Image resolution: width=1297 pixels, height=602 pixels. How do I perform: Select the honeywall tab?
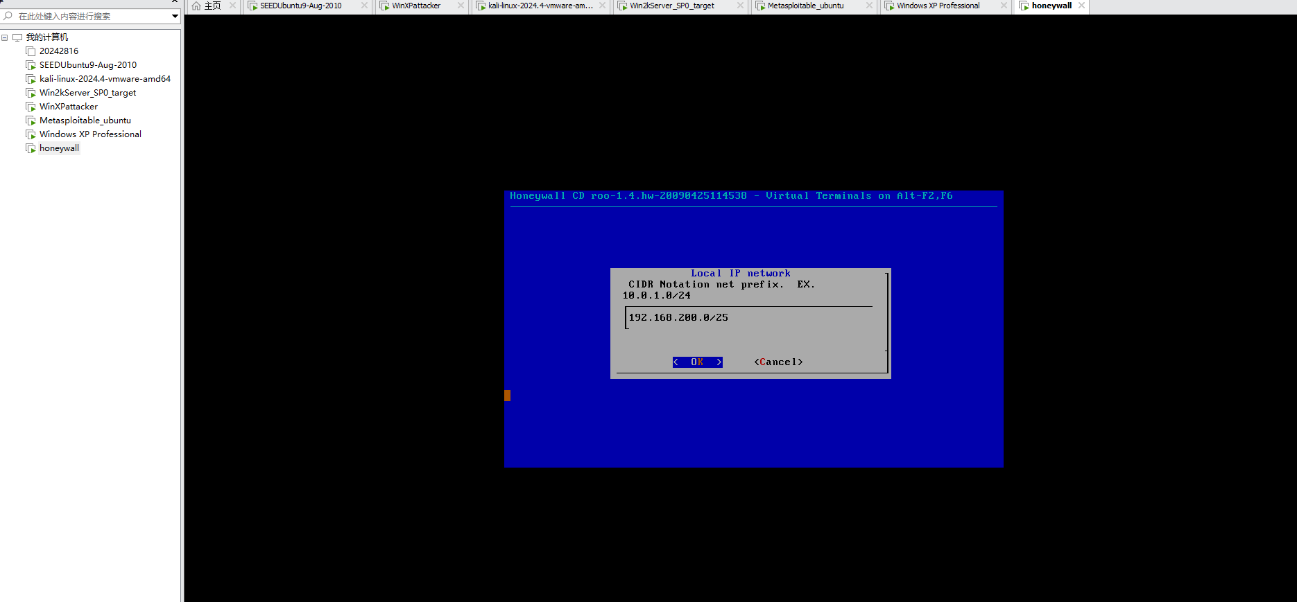[x=1051, y=6]
